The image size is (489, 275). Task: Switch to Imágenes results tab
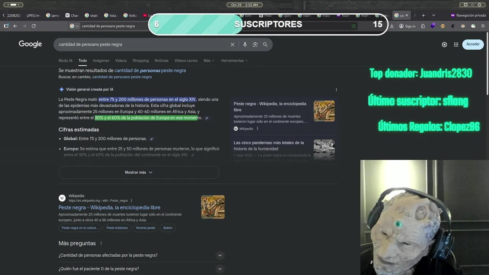101,61
